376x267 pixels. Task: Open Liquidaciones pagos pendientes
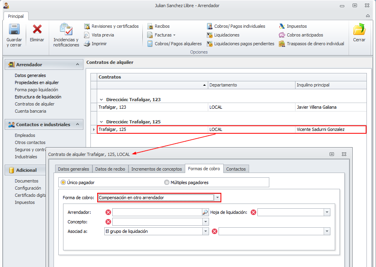pyautogui.click(x=240, y=44)
